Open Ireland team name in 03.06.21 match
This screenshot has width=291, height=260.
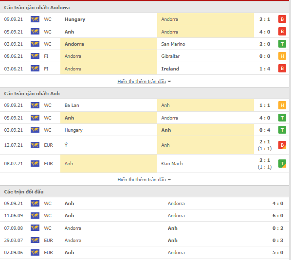tap(170, 69)
